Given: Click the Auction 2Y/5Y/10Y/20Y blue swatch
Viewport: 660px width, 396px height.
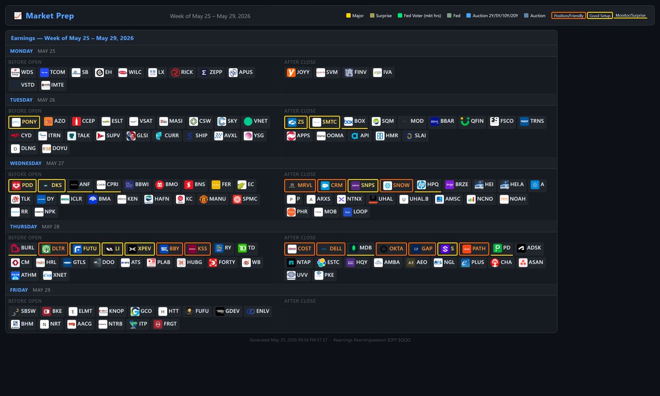Looking at the screenshot, I should 468,16.
